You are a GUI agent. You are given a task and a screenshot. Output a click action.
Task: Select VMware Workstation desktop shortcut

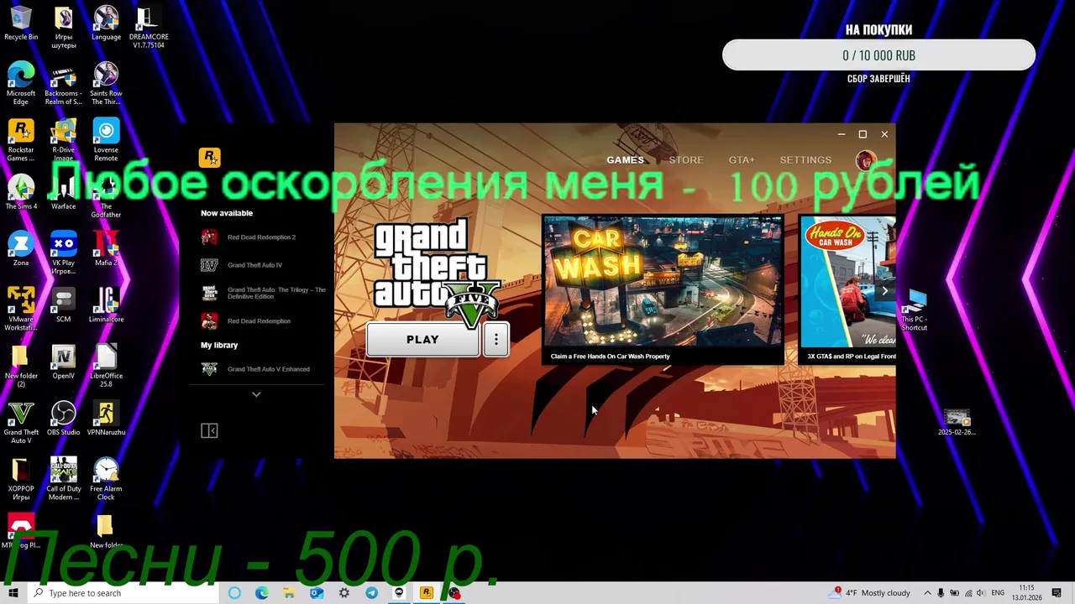[21, 309]
